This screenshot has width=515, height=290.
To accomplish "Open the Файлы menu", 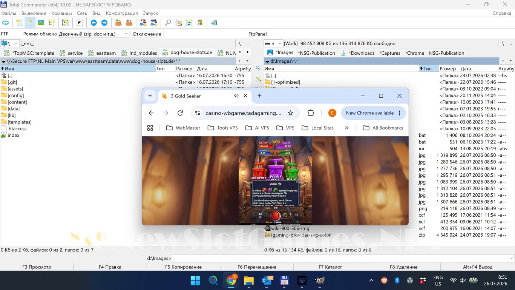I will (9, 13).
